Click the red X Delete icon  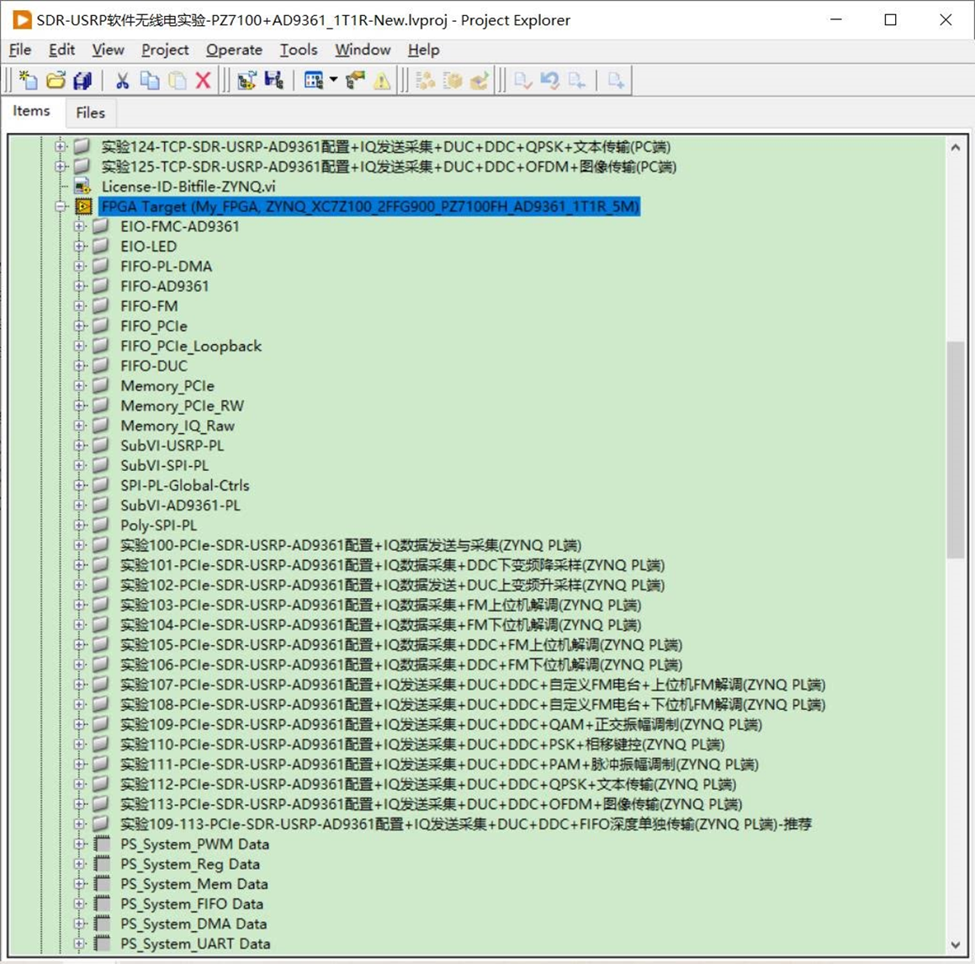point(204,80)
